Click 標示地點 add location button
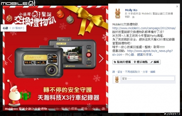The width and height of the screenshot is (182, 116). tap(141, 62)
